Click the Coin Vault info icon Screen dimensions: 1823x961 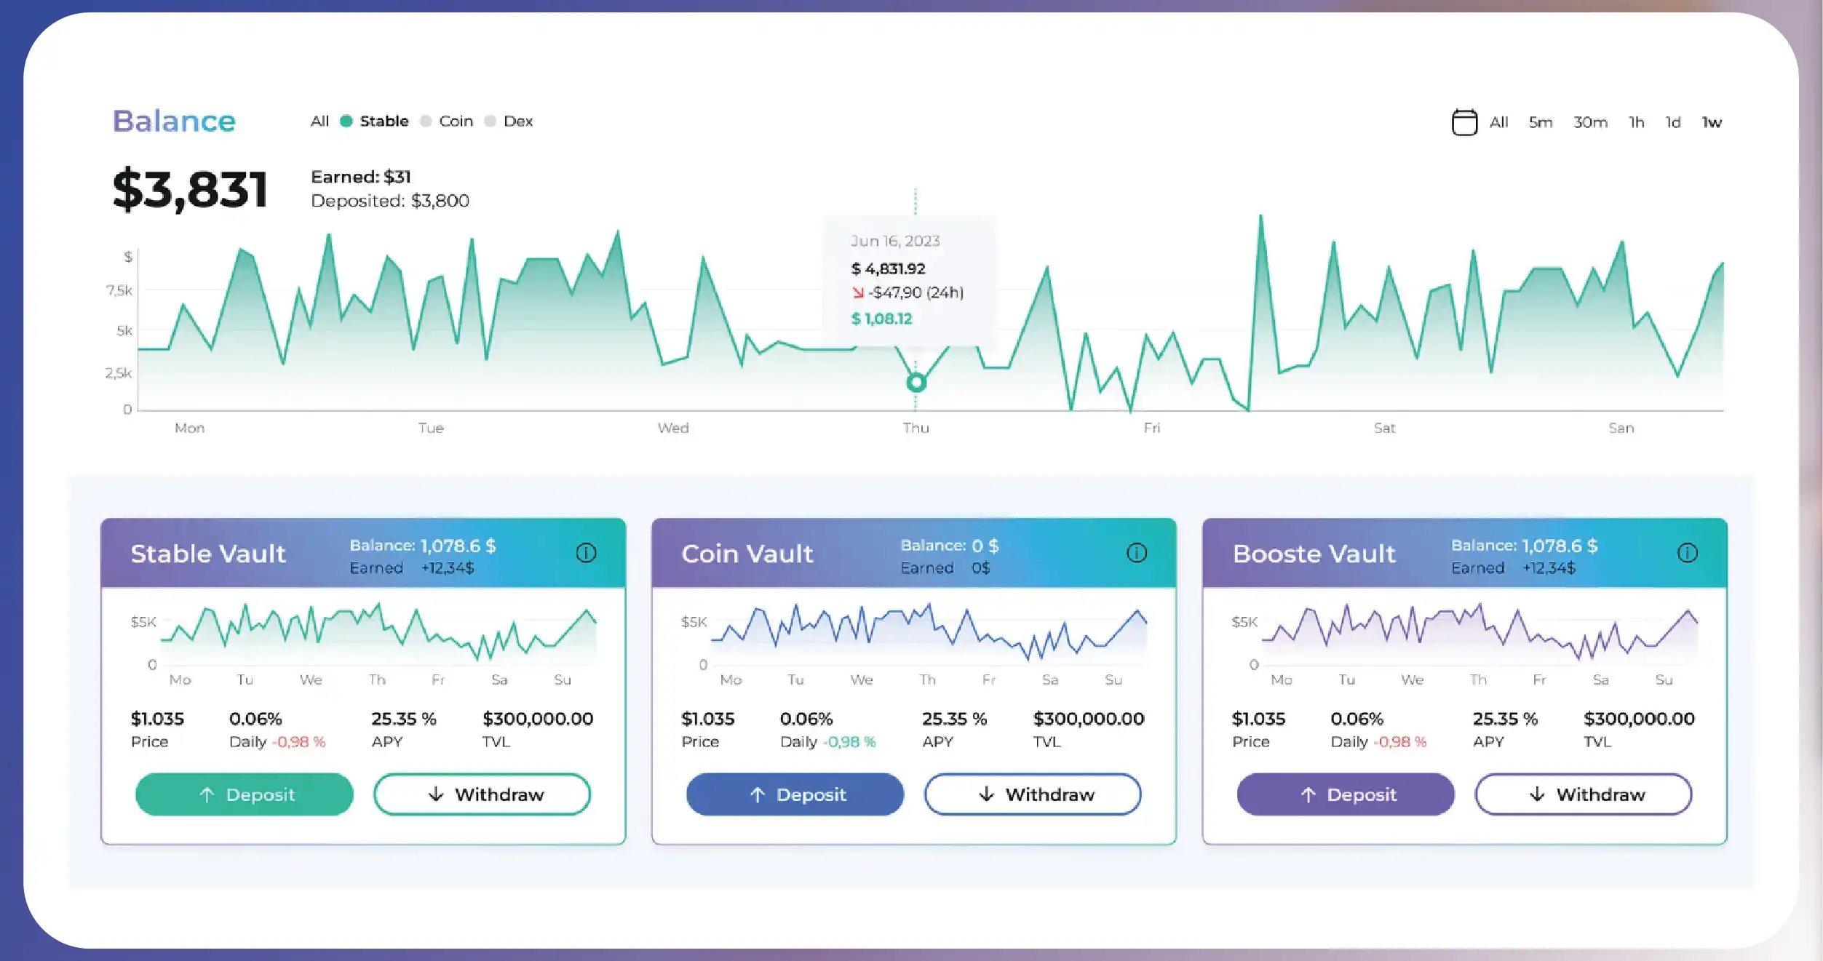(x=1135, y=553)
